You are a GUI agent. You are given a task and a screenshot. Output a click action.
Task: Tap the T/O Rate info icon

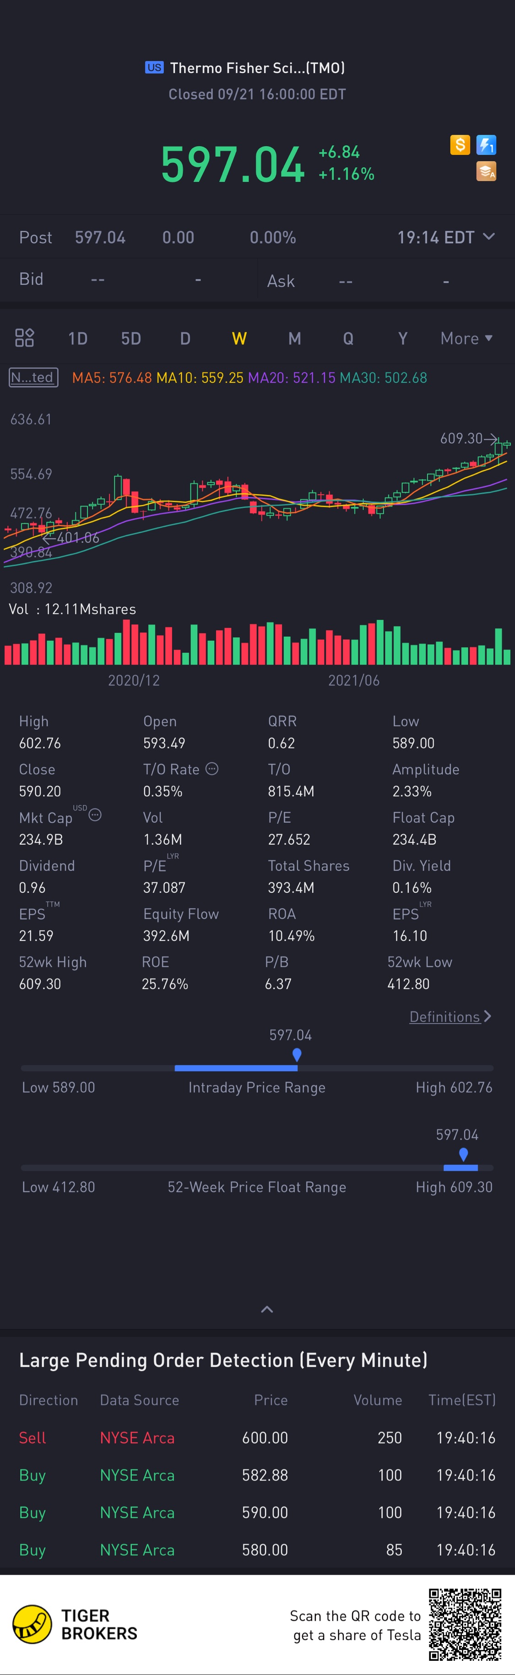(211, 769)
